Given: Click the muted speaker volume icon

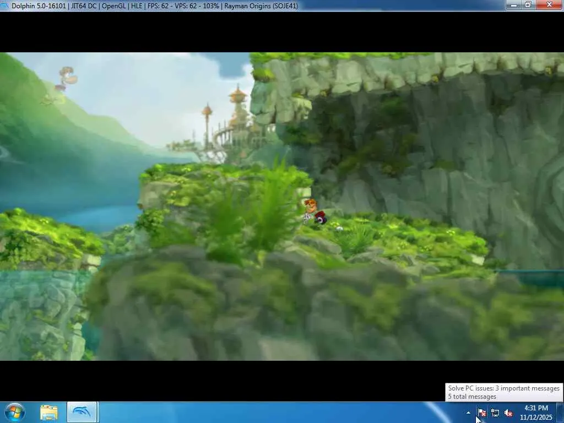Looking at the screenshot, I should [508, 413].
